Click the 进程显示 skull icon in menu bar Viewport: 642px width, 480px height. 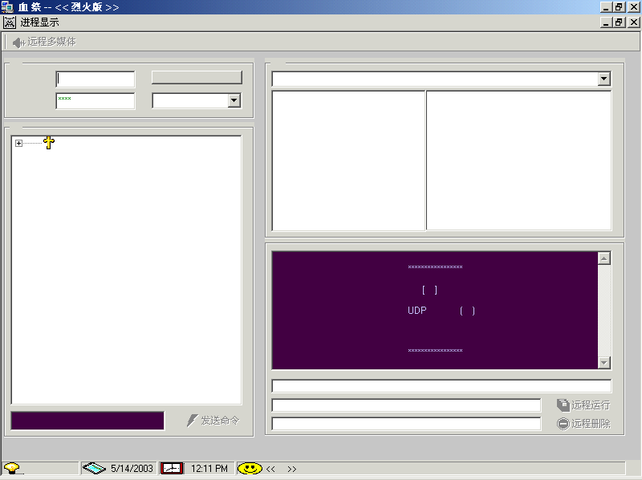pos(10,22)
